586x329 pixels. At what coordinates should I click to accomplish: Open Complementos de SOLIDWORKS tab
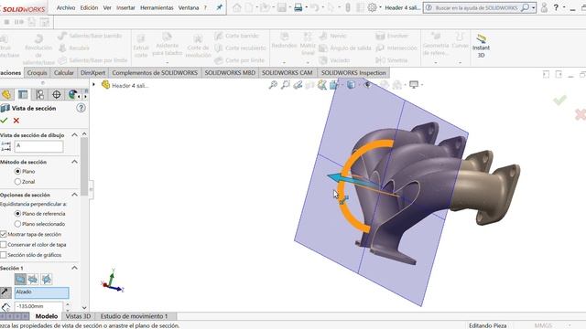tap(155, 73)
